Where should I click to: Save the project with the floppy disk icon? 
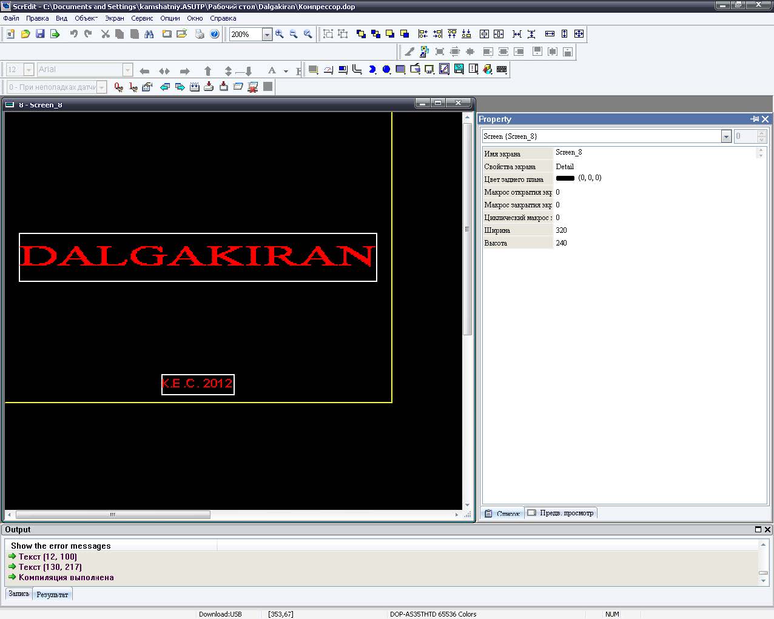pyautogui.click(x=40, y=34)
